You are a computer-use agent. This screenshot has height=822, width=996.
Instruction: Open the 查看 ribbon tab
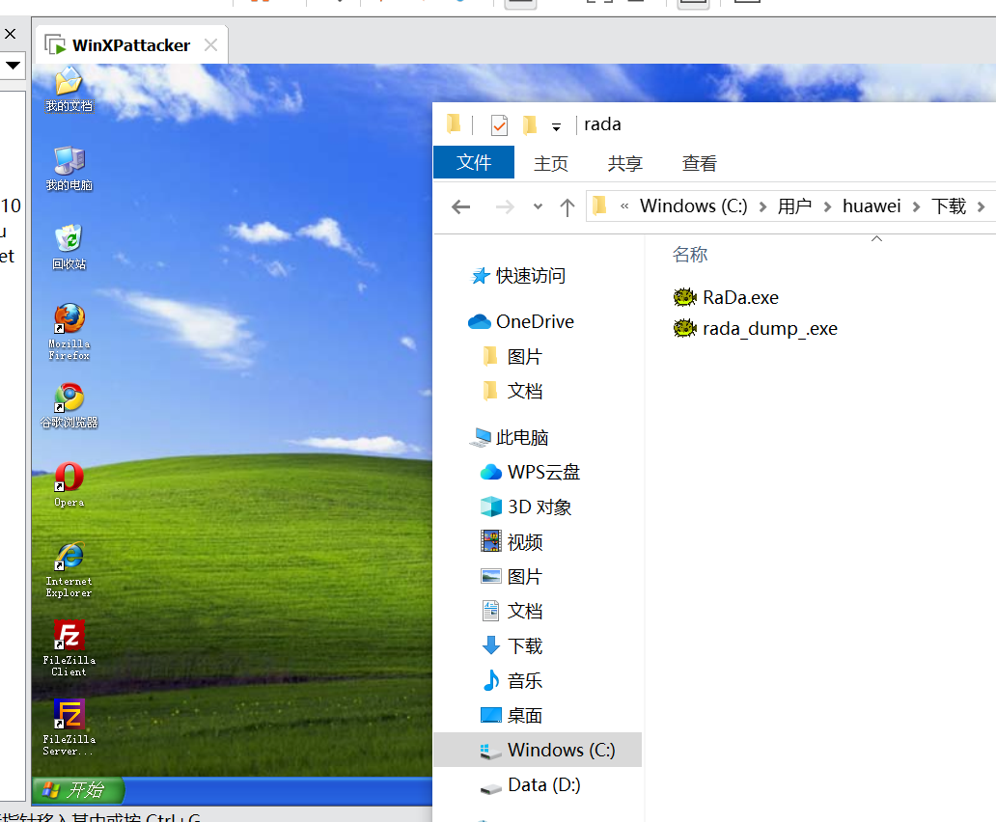(x=700, y=163)
